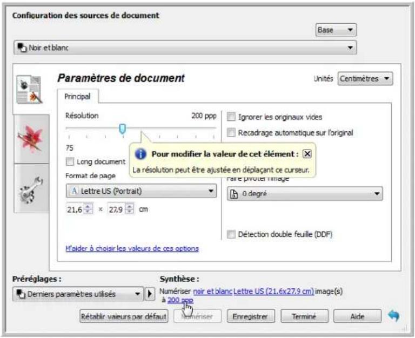Viewport: 415px width, 338px height.
Task: Increase page width with stepper up arrow
Action: (x=88, y=206)
